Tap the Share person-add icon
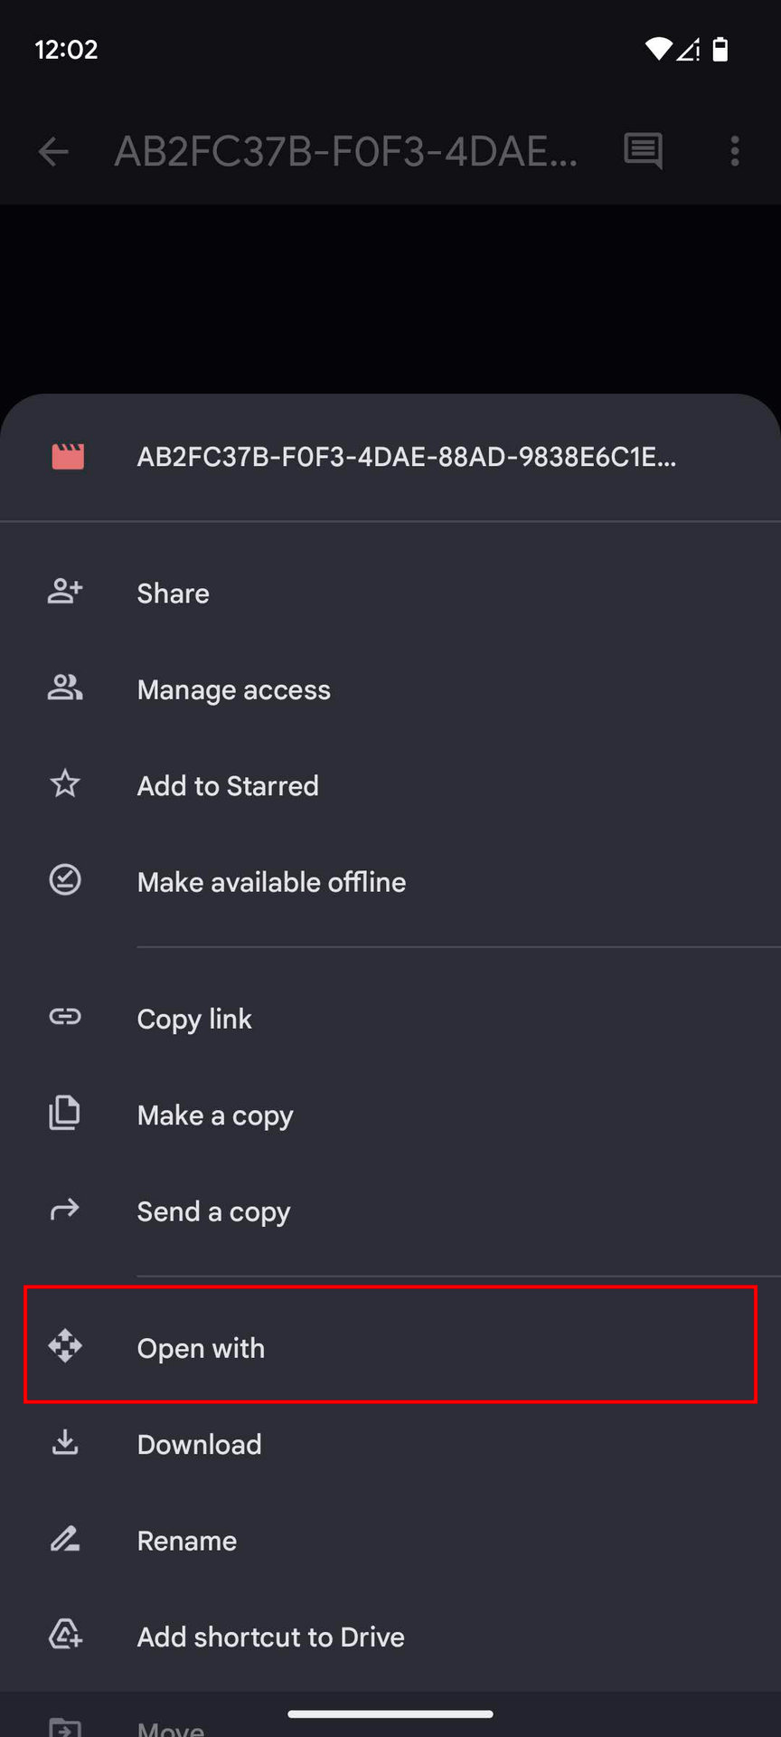The height and width of the screenshot is (1737, 781). 65,593
